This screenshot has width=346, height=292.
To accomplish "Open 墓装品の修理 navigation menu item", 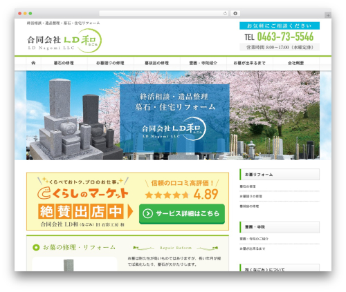I will click(x=157, y=63).
